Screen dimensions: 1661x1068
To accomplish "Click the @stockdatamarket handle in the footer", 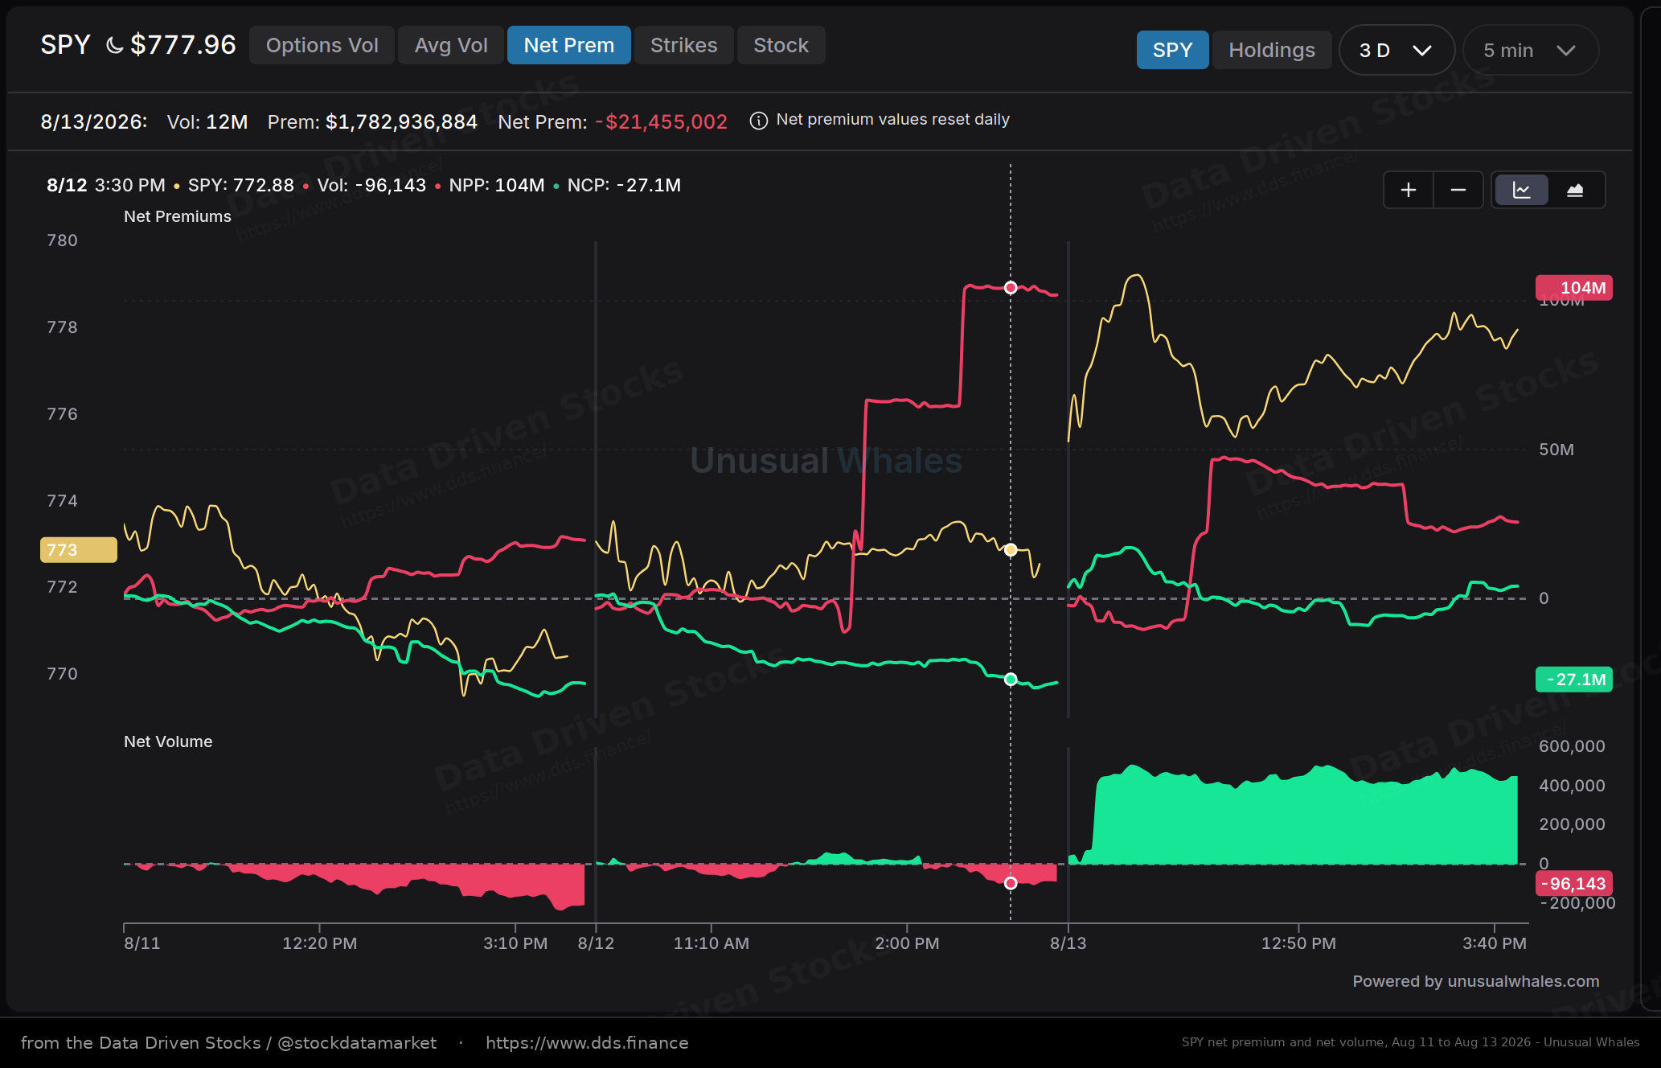I will (357, 1043).
